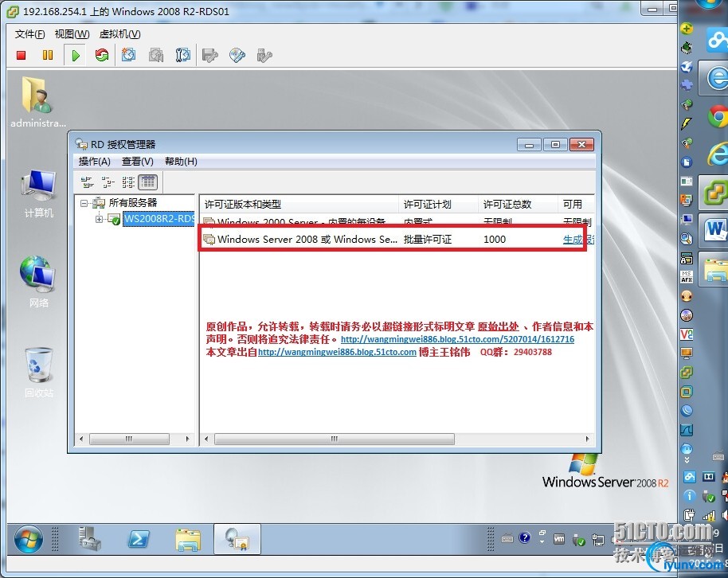Viewport: 728px width, 578px height.
Task: Sort by the 许可证总数 column header
Action: pyautogui.click(x=518, y=205)
